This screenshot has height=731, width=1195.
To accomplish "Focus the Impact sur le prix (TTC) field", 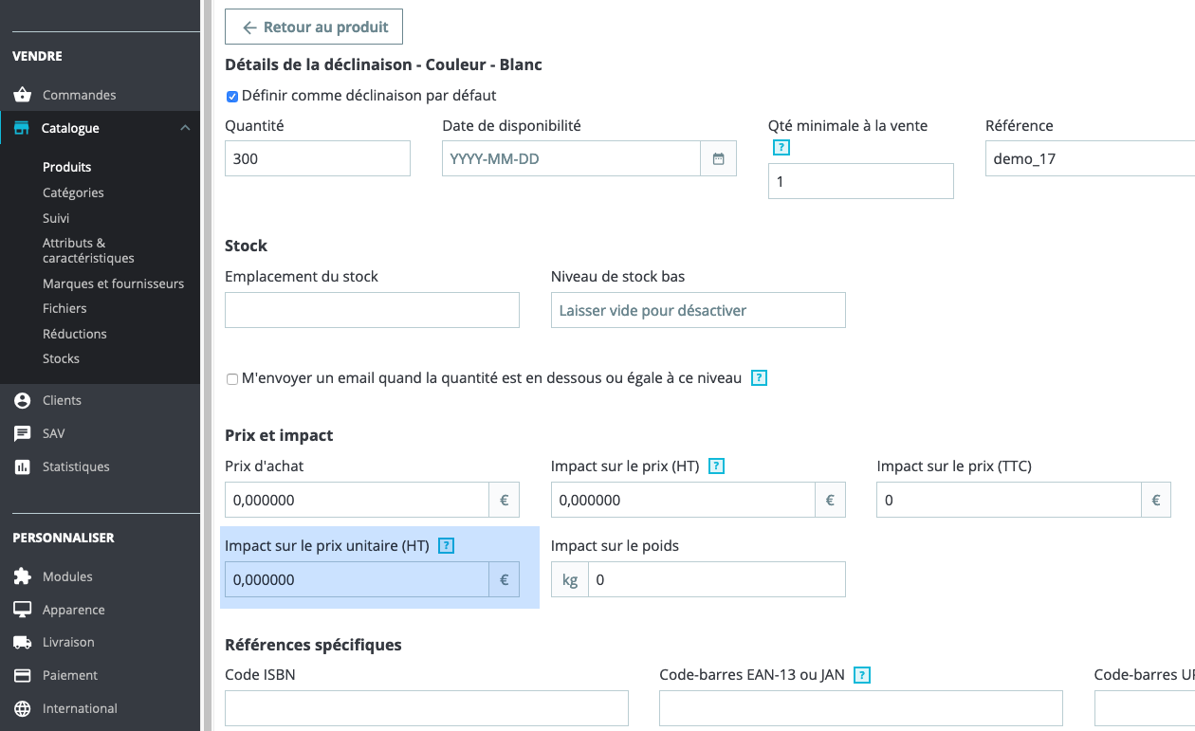I will pos(1009,500).
